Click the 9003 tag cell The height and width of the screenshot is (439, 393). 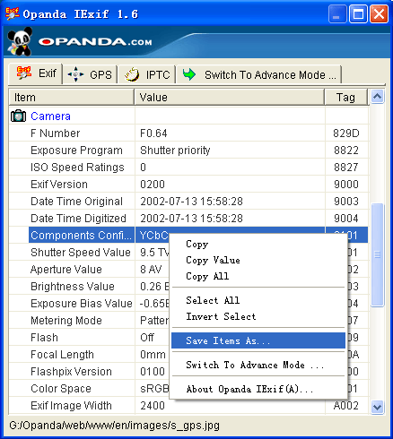click(x=346, y=202)
